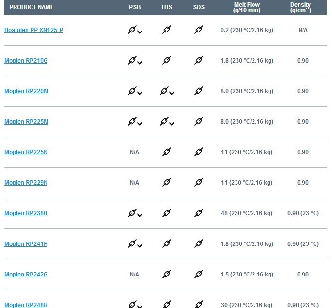Select melt flow value 48 (230 °C/2.16 kg)

coord(247,213)
